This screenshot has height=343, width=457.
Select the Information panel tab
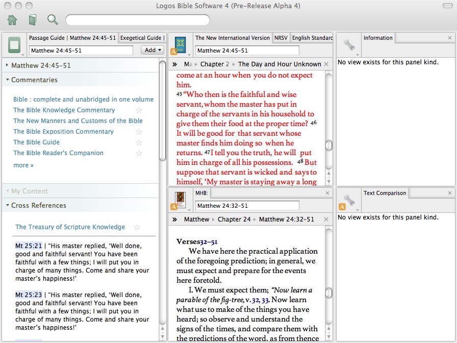(378, 38)
